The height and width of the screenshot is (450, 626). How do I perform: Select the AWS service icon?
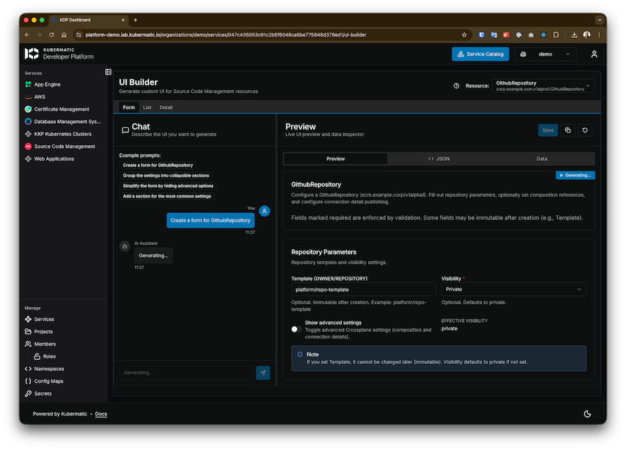[32, 96]
